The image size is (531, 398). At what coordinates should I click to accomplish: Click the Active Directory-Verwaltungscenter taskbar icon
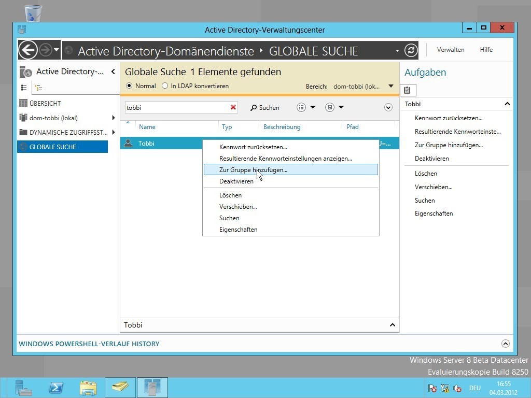(152, 387)
